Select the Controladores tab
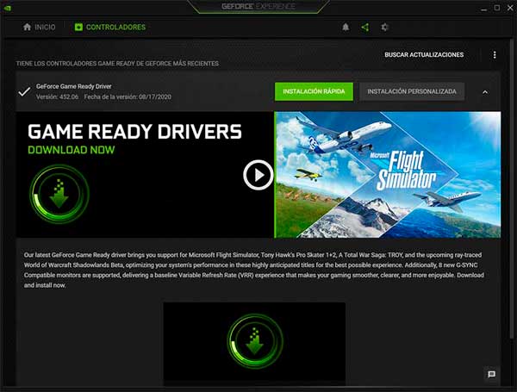 110,27
